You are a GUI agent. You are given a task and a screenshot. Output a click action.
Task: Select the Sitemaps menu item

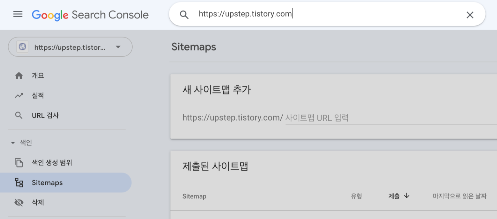(66, 183)
